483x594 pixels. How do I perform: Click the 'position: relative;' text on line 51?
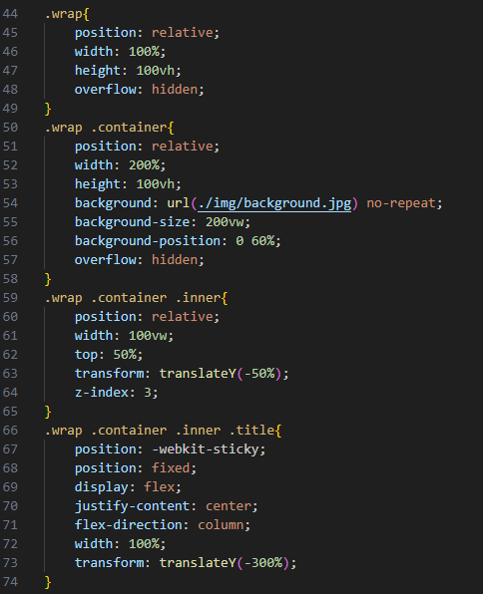[147, 147]
